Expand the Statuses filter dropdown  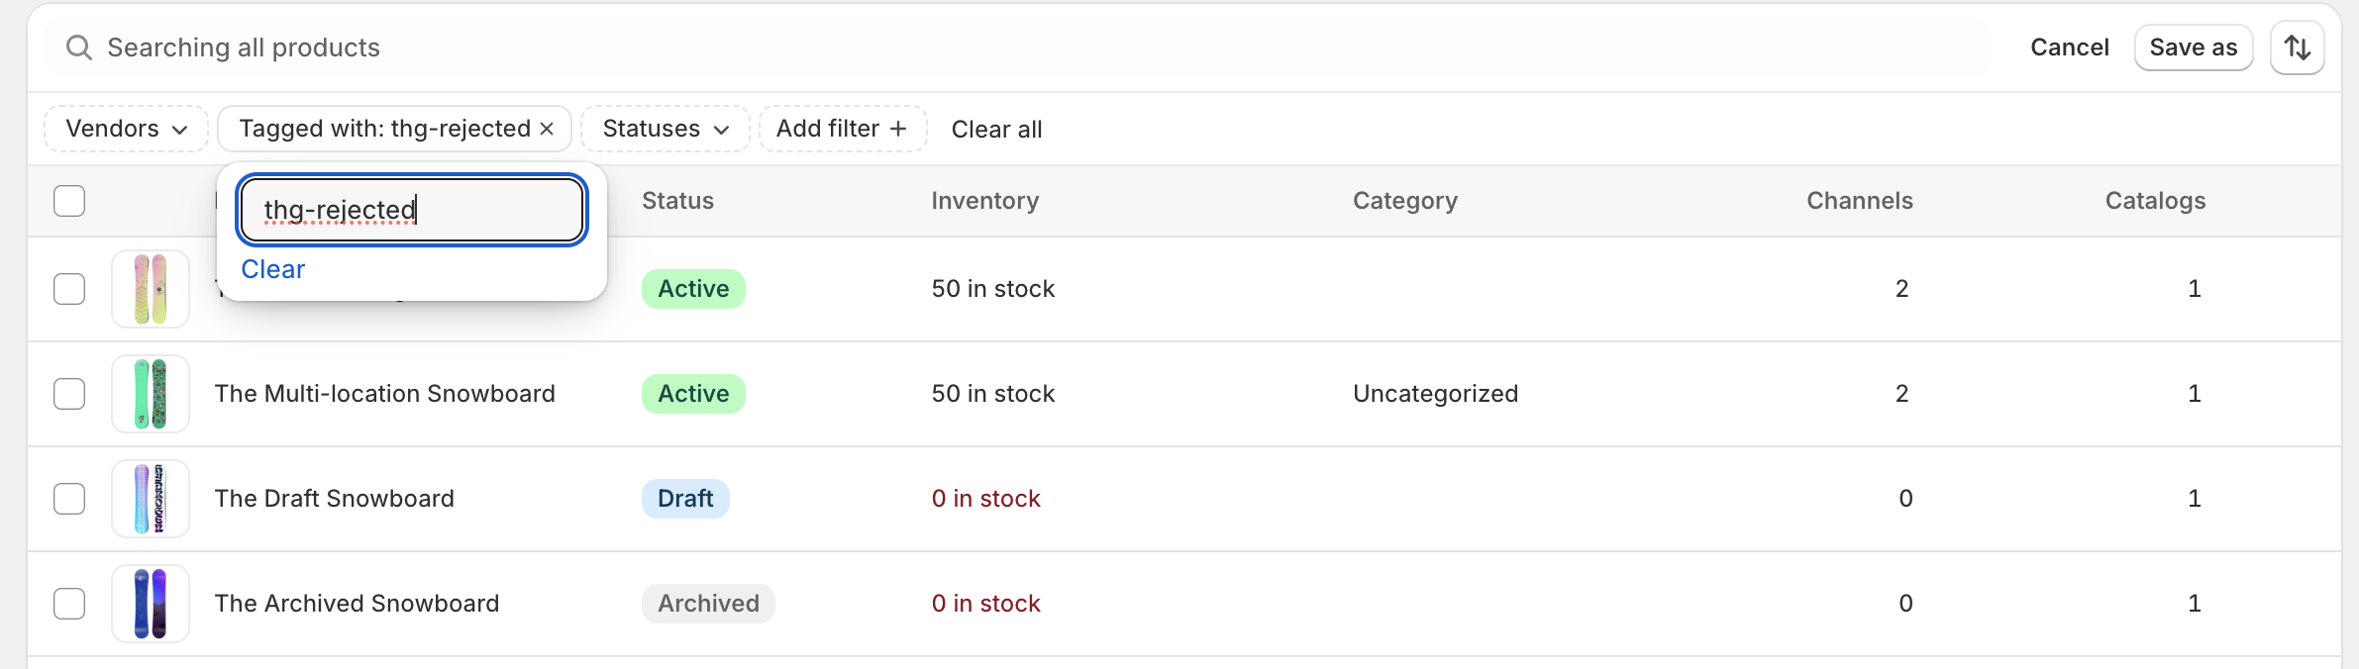point(665,129)
